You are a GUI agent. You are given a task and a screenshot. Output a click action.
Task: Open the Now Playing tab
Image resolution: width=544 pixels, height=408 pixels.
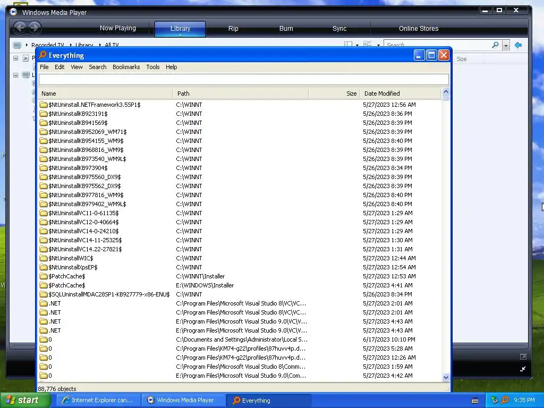pos(117,28)
